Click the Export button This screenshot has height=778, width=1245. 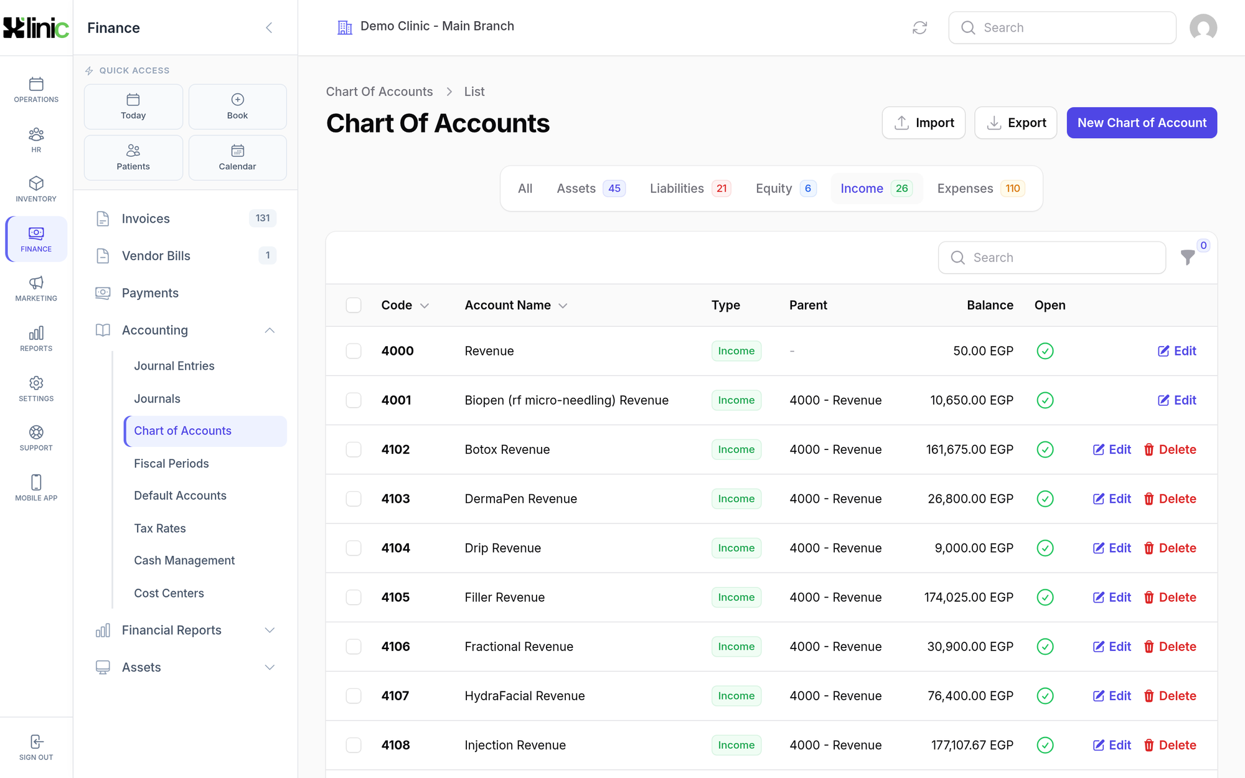[x=1015, y=123]
